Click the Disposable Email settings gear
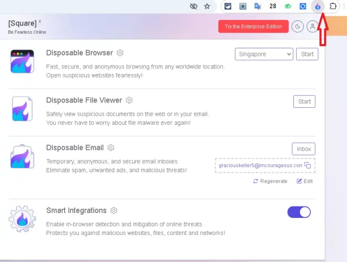Screen dimensions: 347x262 pos(111,148)
